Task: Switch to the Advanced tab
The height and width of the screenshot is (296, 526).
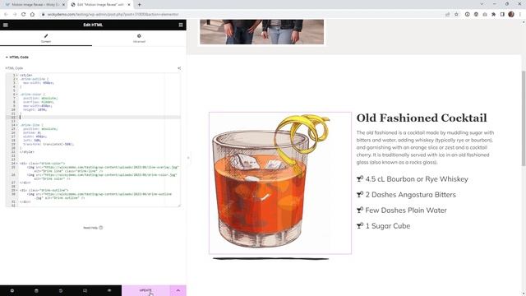Action: (139, 39)
